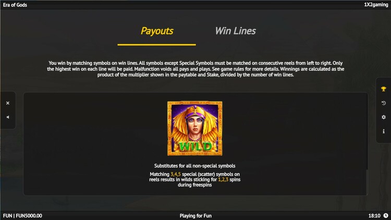Click the Wild symbol image
Viewport: 391px width, 220px height.
[195, 128]
